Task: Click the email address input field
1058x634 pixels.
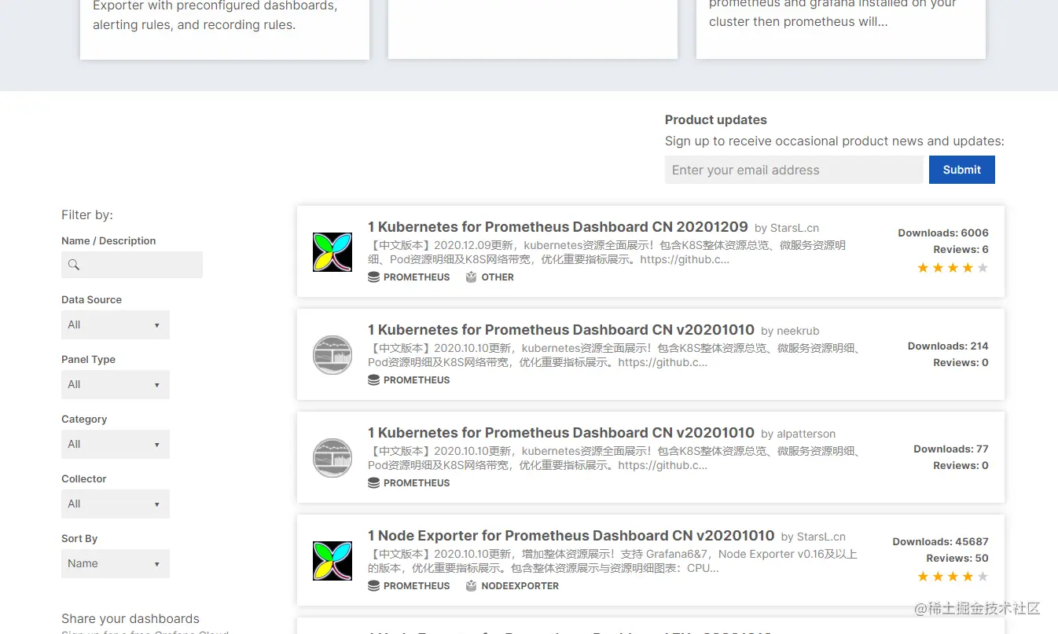Action: 794,170
